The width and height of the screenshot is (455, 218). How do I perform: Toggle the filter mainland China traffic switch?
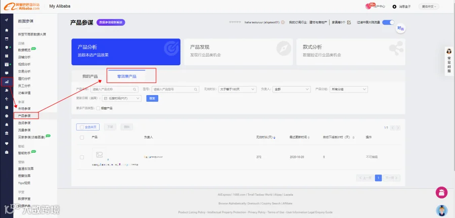(x=388, y=22)
